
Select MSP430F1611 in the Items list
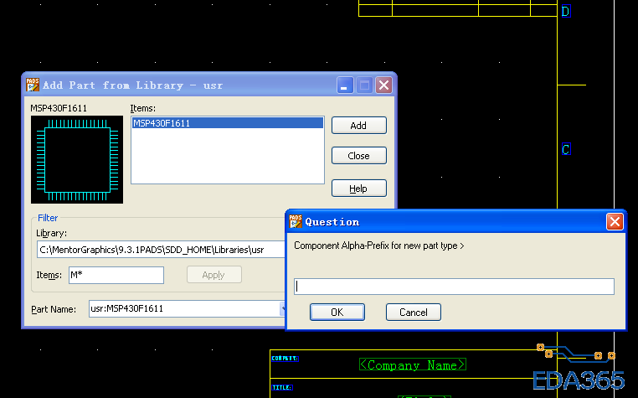(228, 123)
